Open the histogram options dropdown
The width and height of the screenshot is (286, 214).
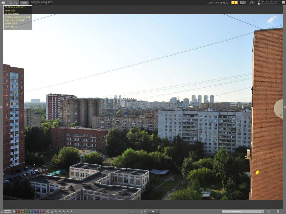point(245,2)
